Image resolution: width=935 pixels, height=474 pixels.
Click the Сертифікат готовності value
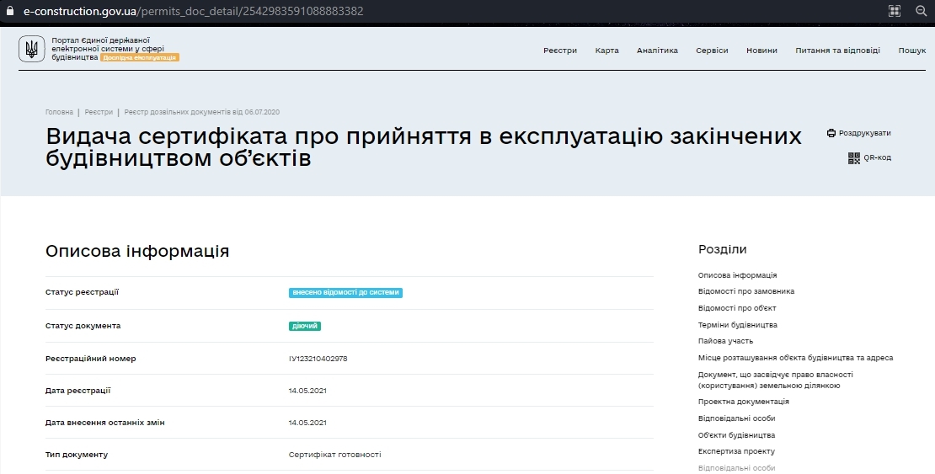(x=334, y=455)
